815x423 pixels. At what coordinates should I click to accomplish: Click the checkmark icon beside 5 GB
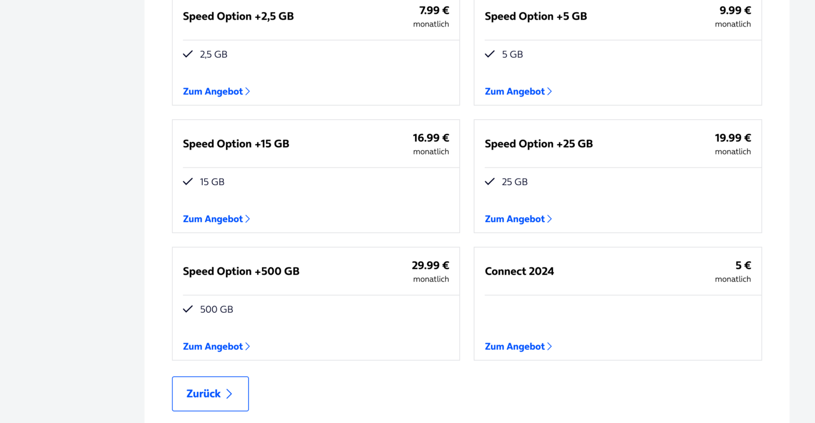(490, 54)
